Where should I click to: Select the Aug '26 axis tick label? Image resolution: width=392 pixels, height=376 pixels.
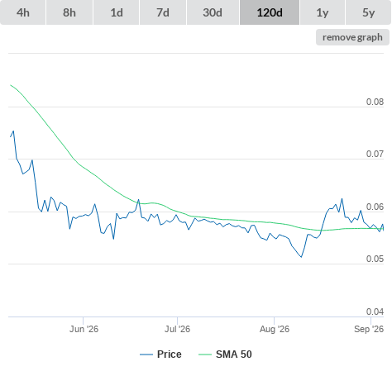[x=275, y=329]
